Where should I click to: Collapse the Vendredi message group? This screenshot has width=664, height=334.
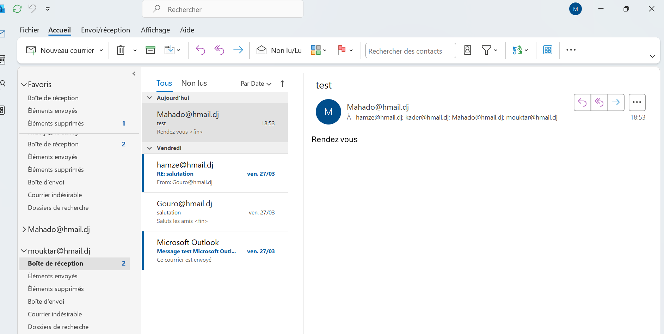coord(149,148)
